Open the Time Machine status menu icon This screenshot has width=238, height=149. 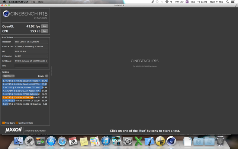[157, 1]
